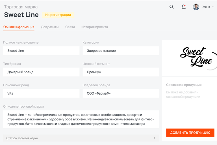This screenshot has height=145, width=217.
Task: Open the Связи tab
Action: pos(70,27)
